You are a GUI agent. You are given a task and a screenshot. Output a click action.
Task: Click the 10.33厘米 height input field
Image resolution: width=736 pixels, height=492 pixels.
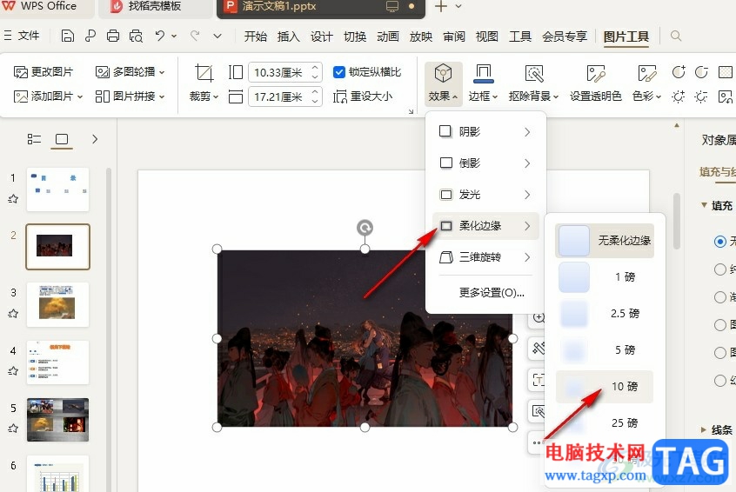pyautogui.click(x=278, y=72)
